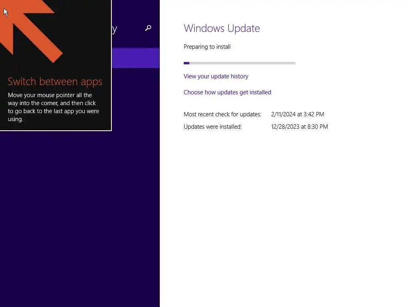Select the highlighted purple sidebar item
Viewport: 409px width, 307px height.
136,58
